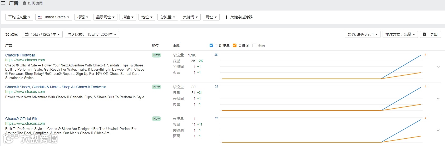This screenshot has height=146, width=445.
Task: Click the plus icon for 关键字过滤器
Action: click(x=226, y=17)
